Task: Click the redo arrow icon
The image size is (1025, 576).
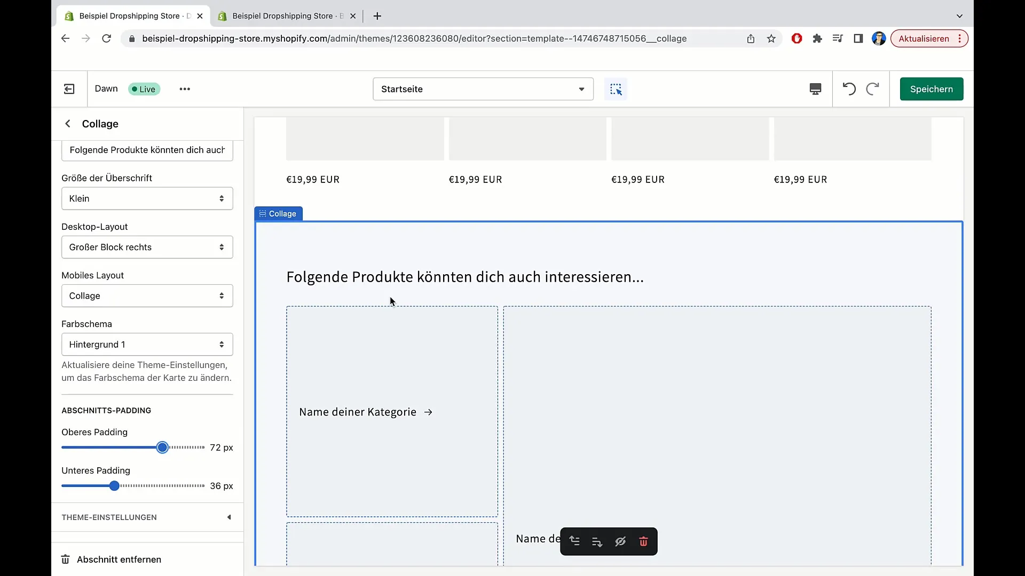Action: (x=872, y=89)
